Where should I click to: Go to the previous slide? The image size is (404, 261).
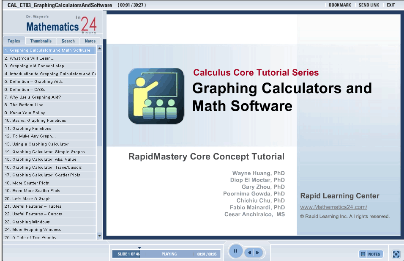(250, 253)
